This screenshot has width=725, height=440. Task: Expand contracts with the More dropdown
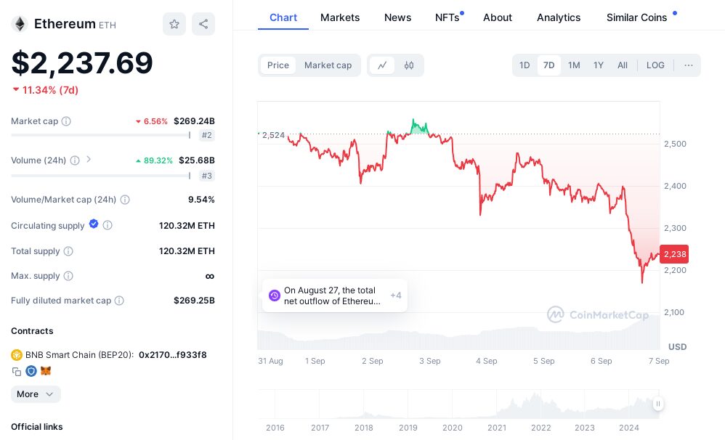coord(36,394)
